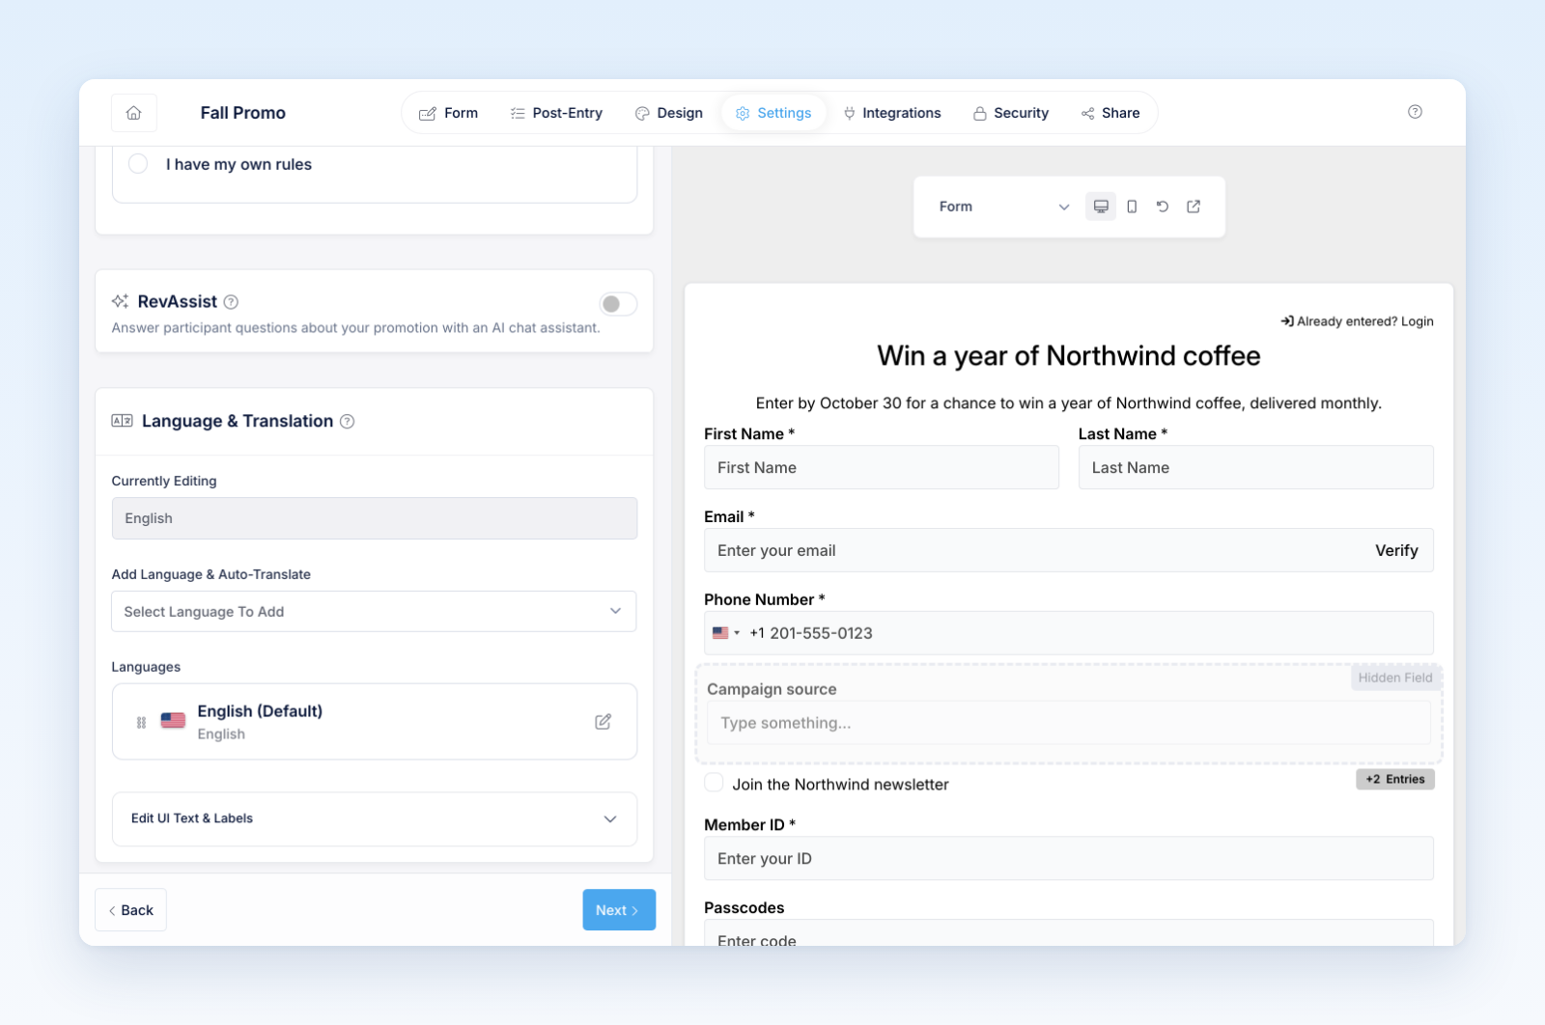This screenshot has height=1025, width=1545.
Task: Open the Security tab
Action: point(1011,113)
